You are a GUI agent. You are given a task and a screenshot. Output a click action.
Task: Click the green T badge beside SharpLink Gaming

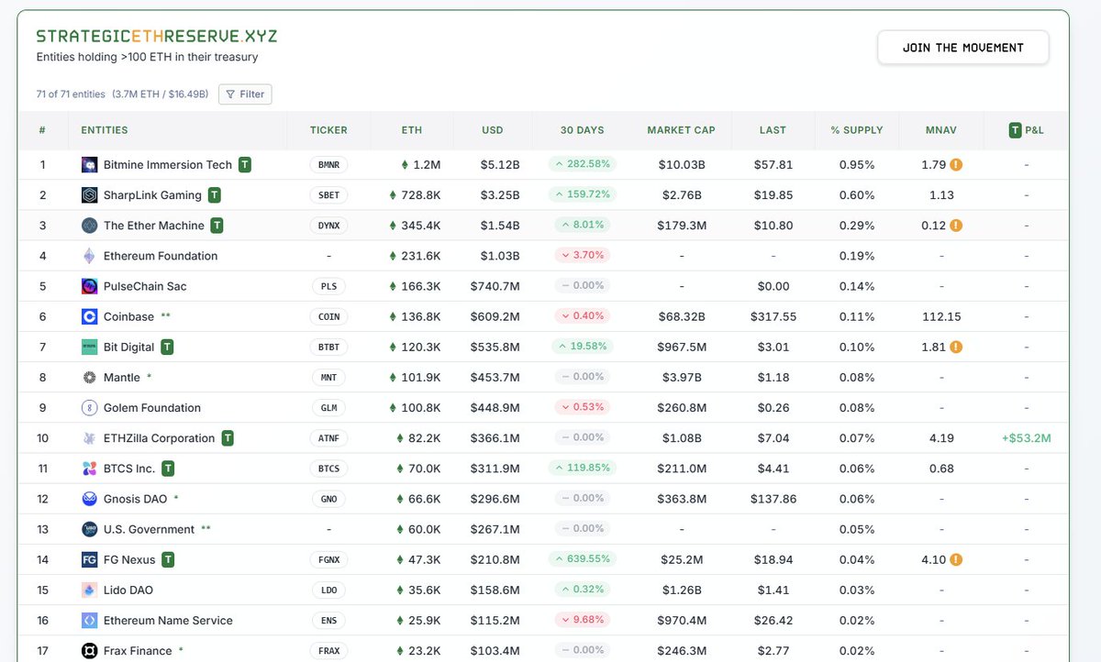tap(214, 195)
